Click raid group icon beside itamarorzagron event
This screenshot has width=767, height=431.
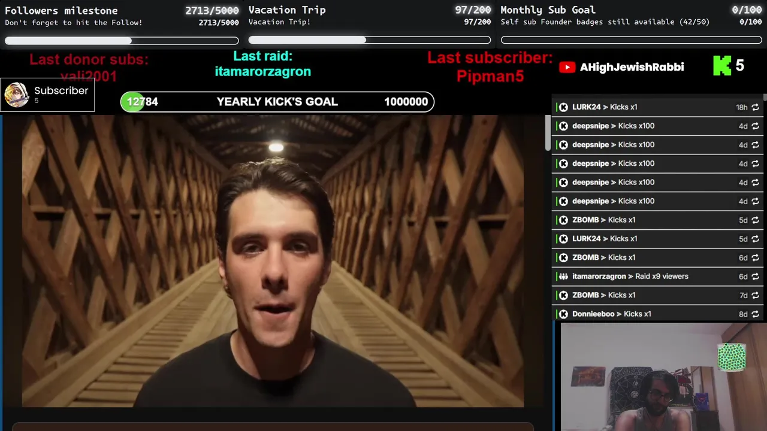coord(563,277)
